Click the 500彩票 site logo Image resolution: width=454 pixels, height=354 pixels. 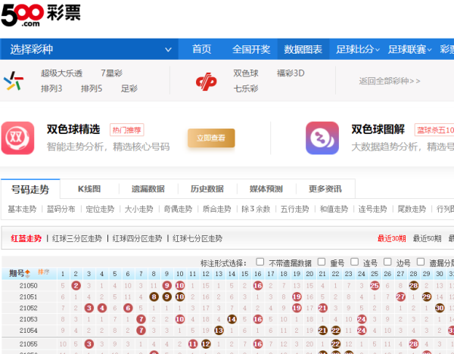pos(41,17)
